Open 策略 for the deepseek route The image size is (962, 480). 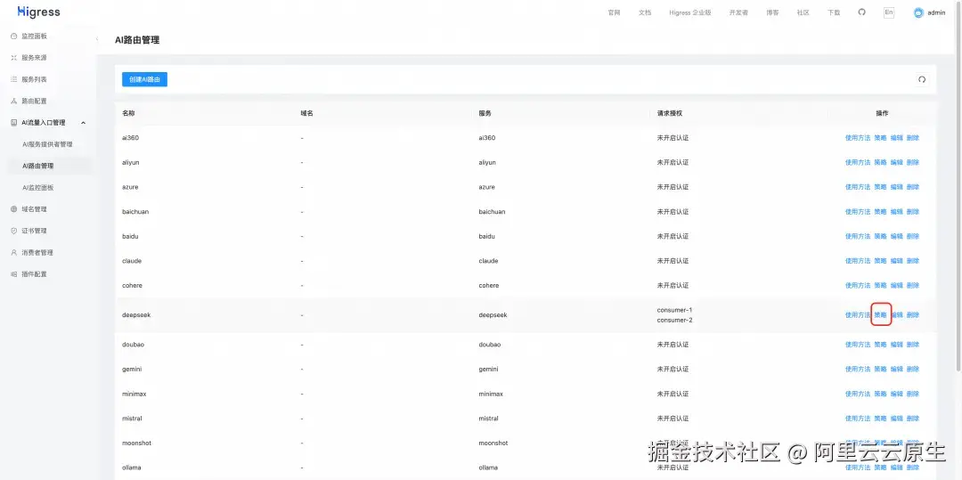tap(880, 315)
